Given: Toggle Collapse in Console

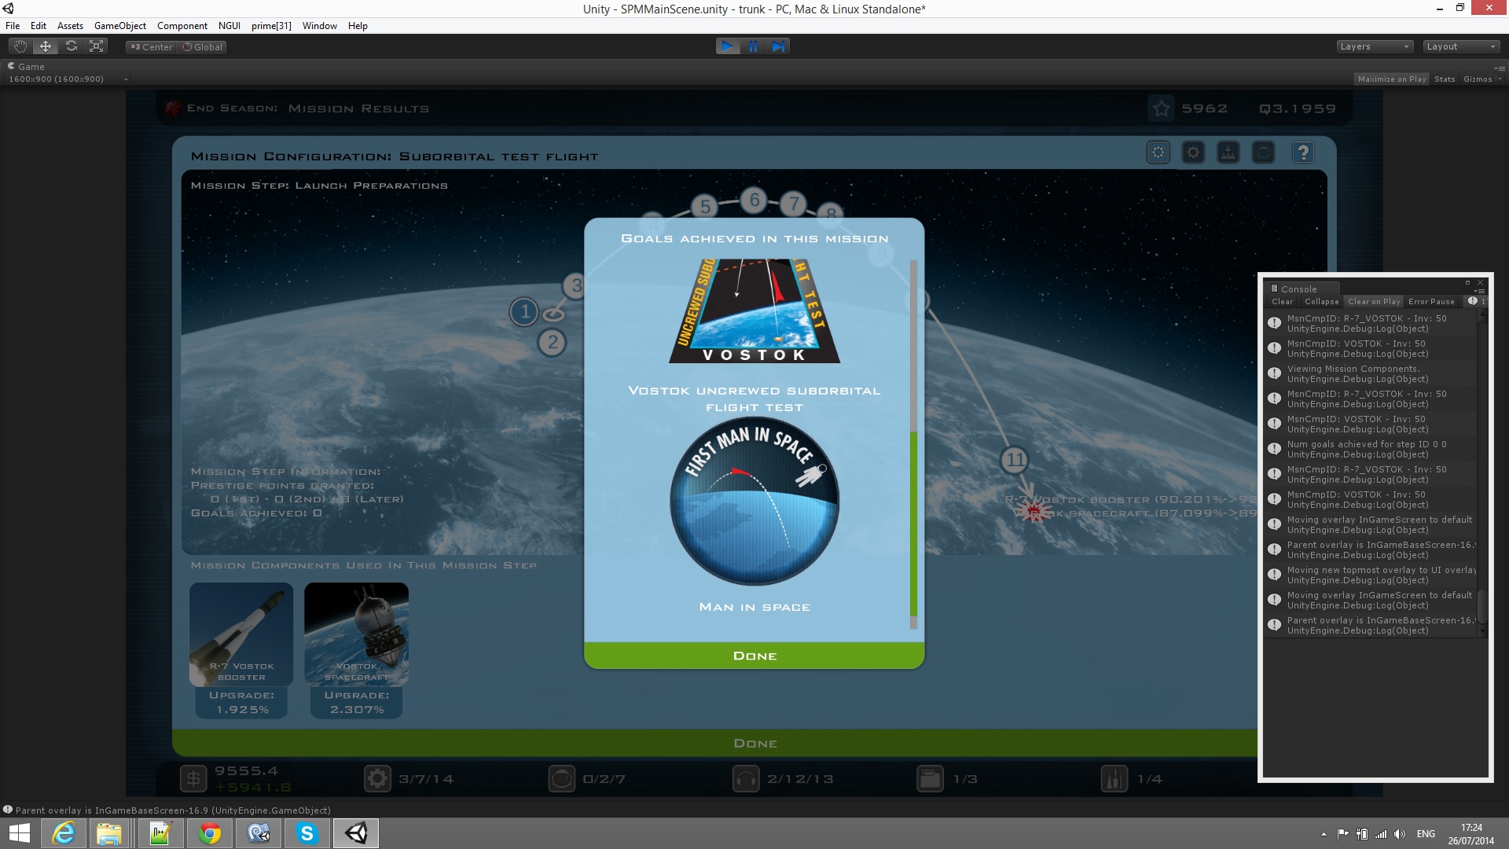Looking at the screenshot, I should [1321, 301].
